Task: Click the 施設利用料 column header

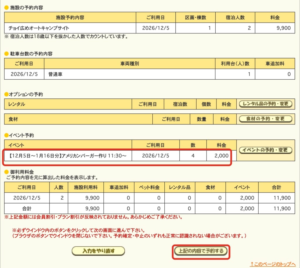Action: [86, 187]
